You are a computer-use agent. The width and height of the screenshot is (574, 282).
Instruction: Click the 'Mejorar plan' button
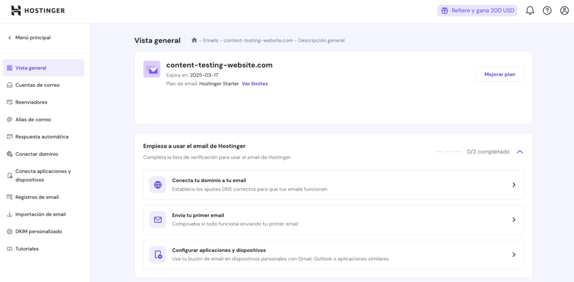499,74
